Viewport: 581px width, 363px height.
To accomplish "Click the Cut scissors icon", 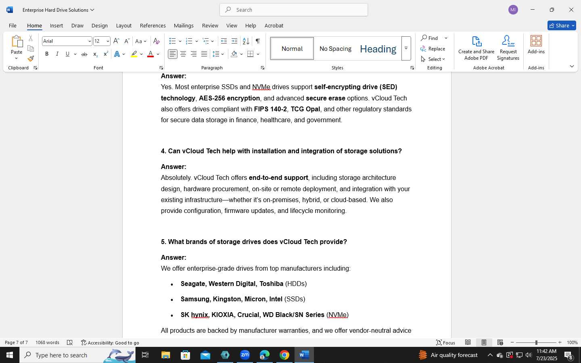I will (31, 38).
